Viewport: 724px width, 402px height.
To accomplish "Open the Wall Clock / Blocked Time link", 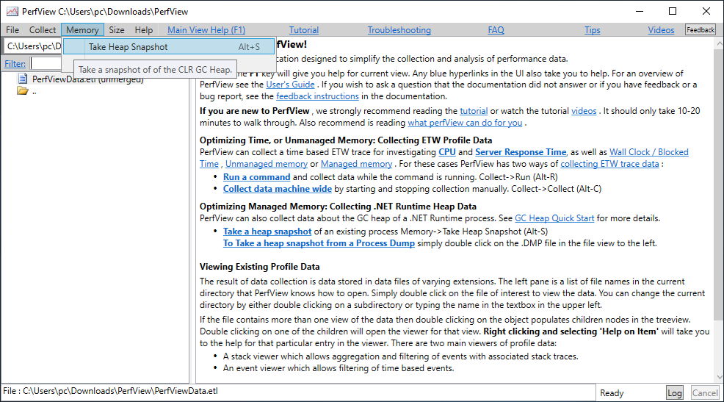I will [649, 152].
